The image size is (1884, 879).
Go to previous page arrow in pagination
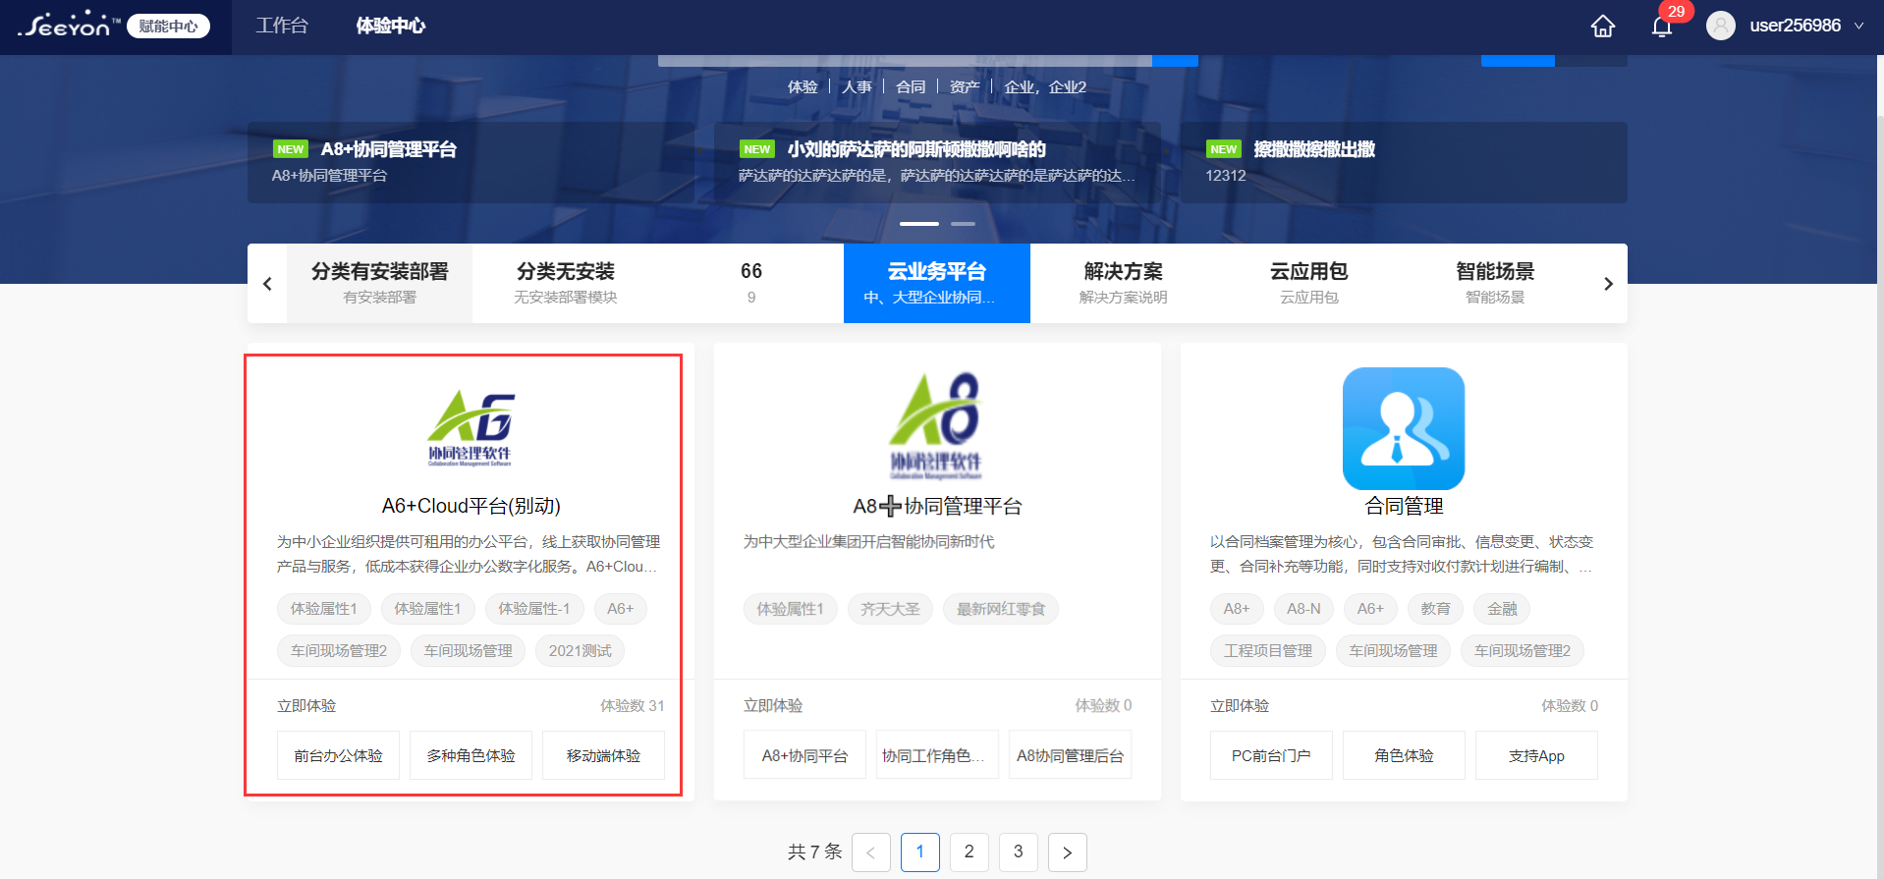click(871, 852)
